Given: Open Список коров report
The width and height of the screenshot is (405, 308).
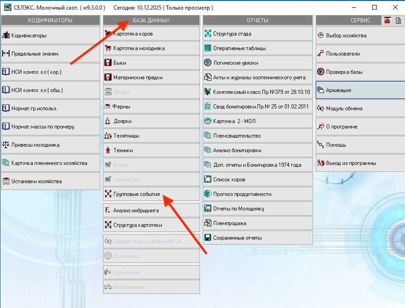Looking at the screenshot, I should tap(258, 180).
